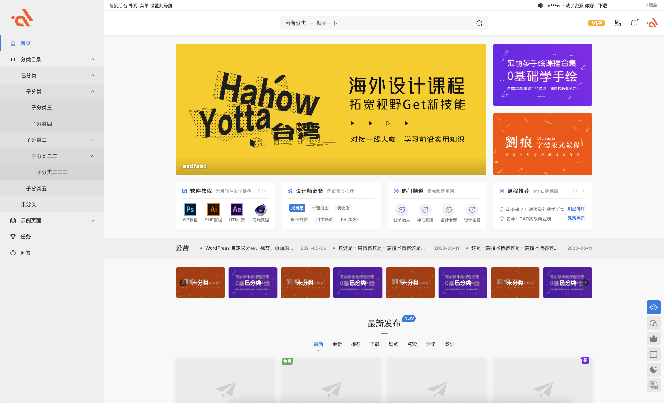Viewport: 664px width, 403px height.
Task: Click the 找灵感 tag in 设计师必备
Action: 297,207
